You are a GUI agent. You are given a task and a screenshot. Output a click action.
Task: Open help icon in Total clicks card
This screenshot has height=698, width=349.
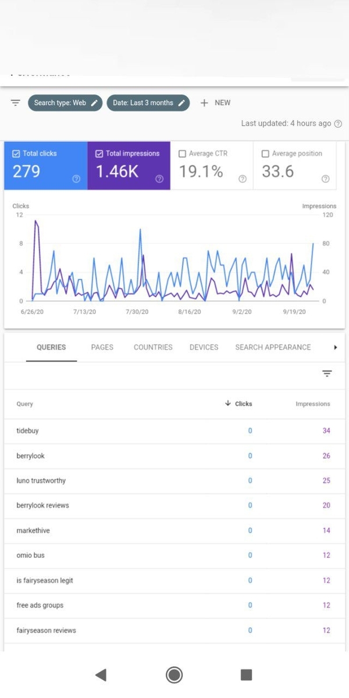[x=76, y=179]
